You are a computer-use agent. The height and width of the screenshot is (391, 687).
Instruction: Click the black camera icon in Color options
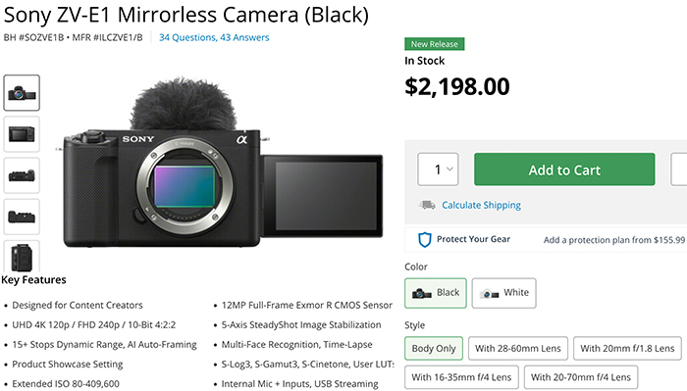click(421, 293)
